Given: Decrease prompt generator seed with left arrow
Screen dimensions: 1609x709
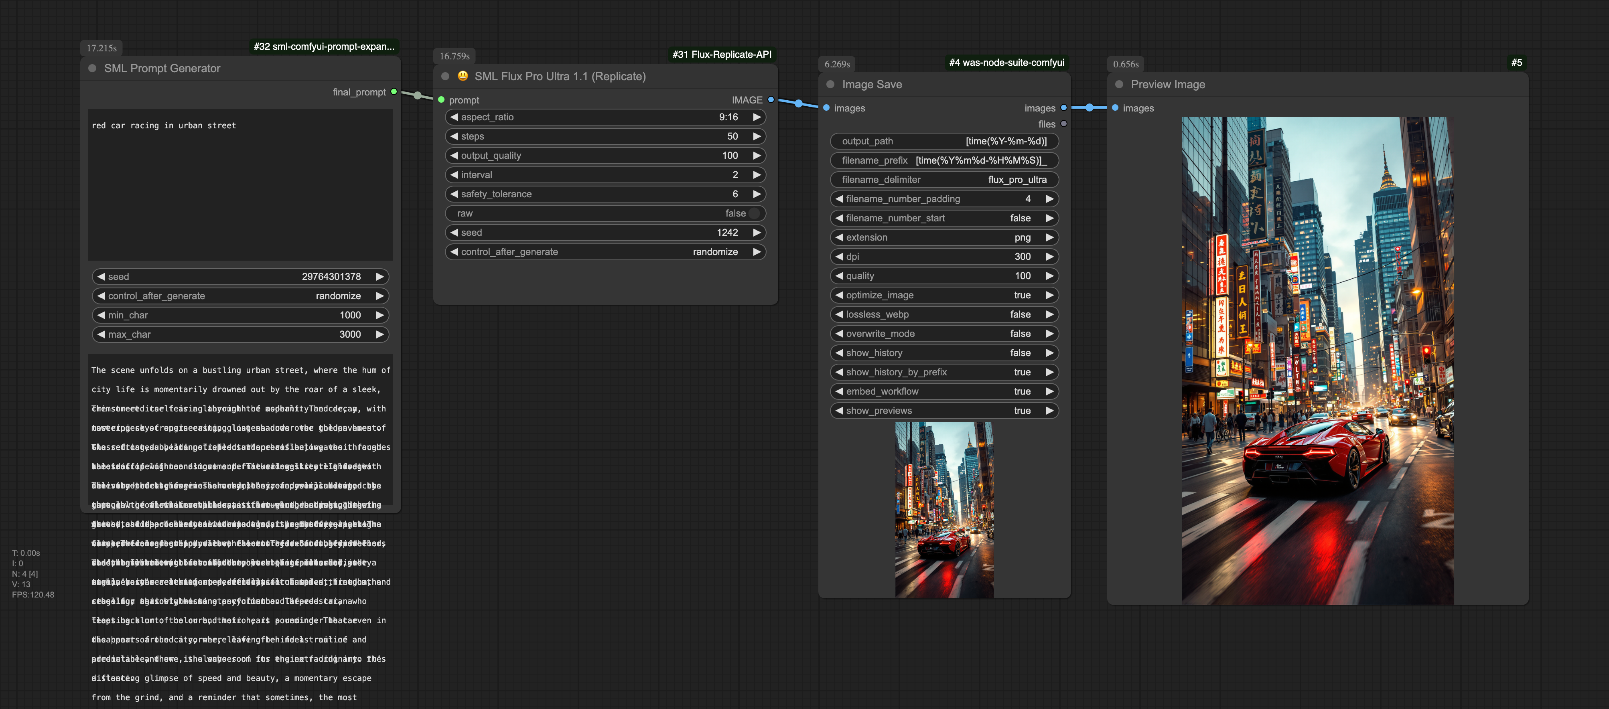Looking at the screenshot, I should pyautogui.click(x=101, y=277).
